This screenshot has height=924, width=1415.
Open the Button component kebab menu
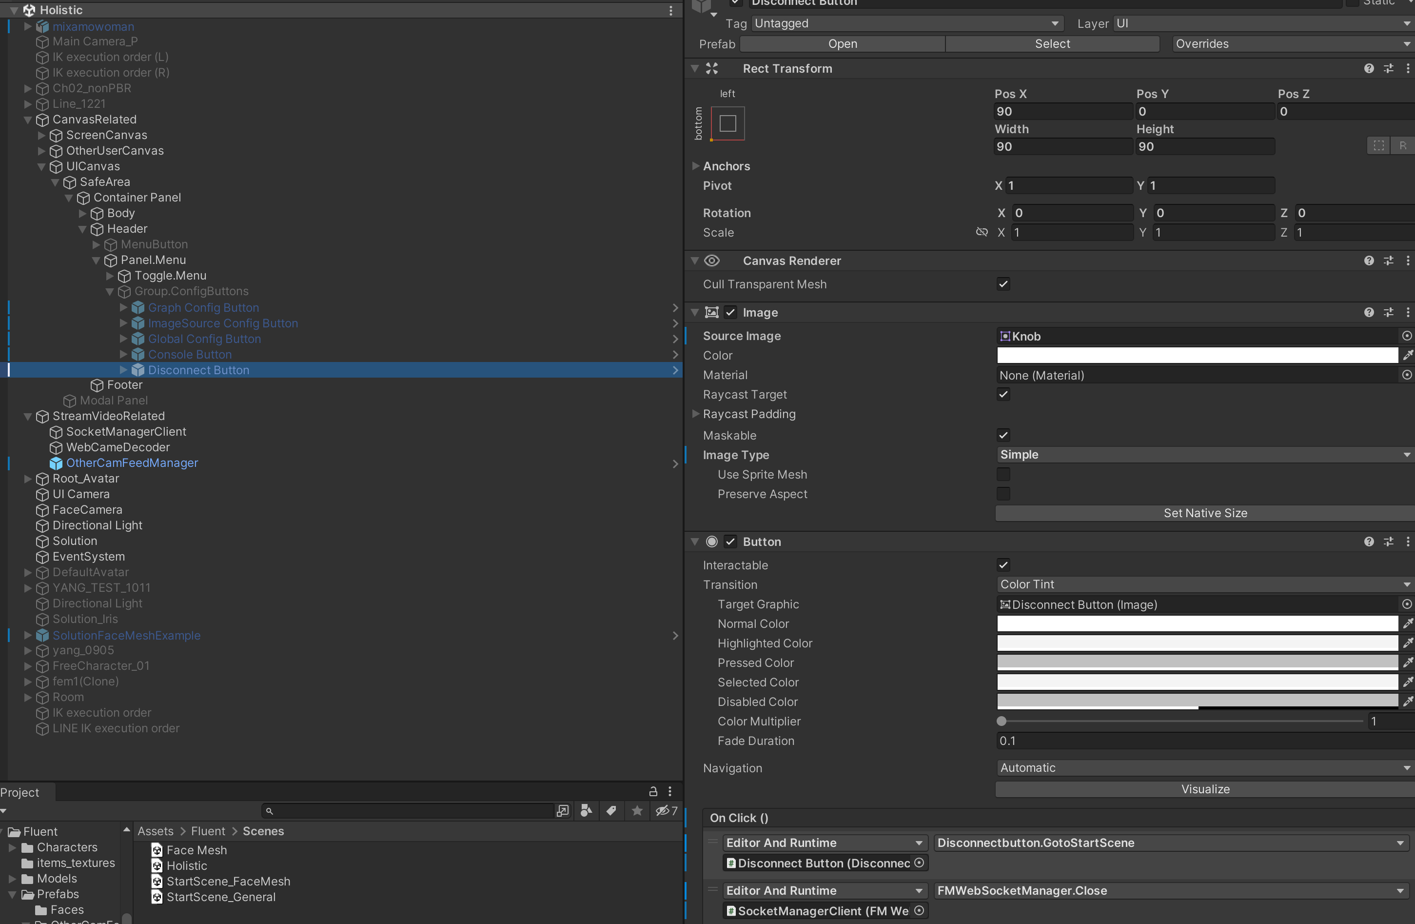point(1407,542)
